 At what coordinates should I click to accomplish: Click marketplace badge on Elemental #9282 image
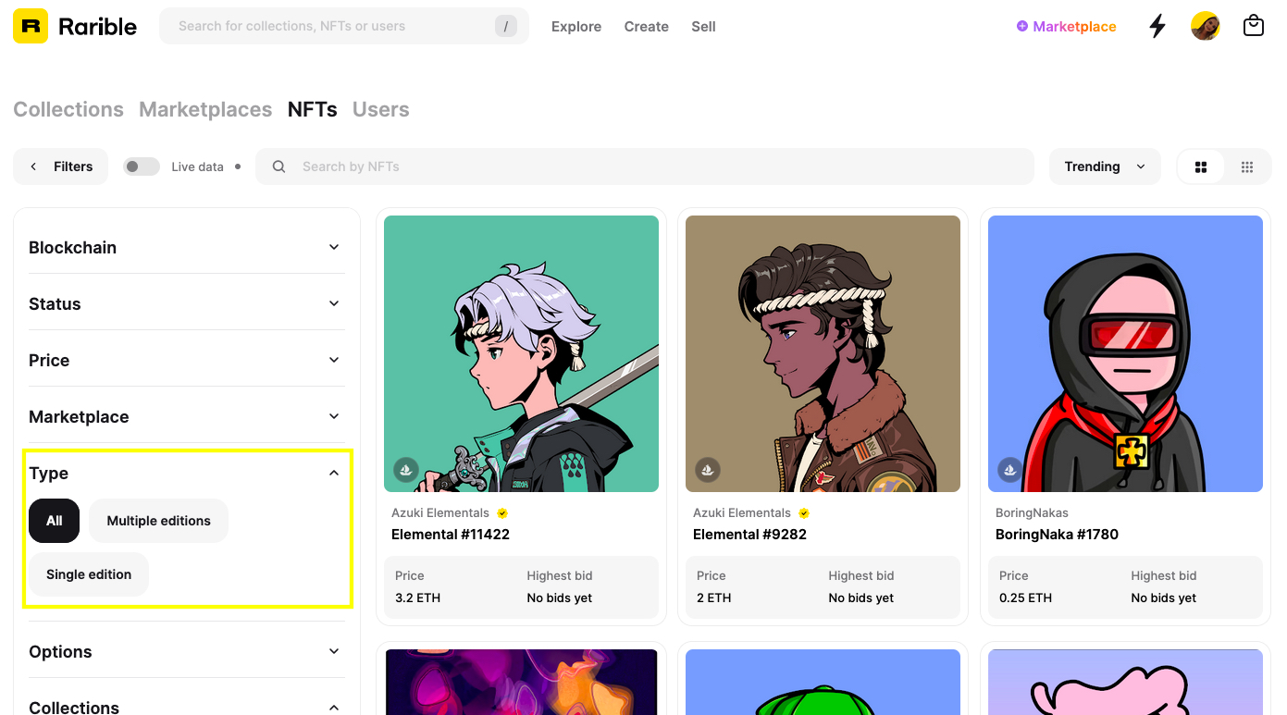(x=708, y=470)
